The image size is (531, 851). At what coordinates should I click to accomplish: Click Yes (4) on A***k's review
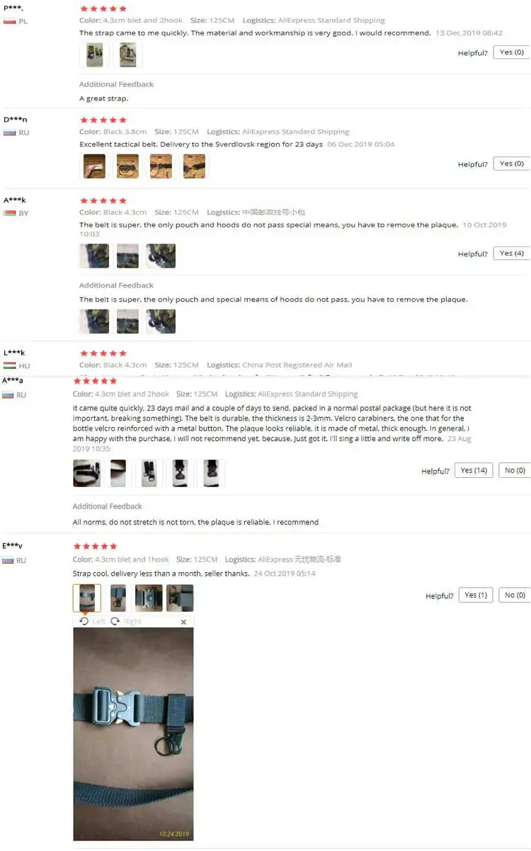[x=511, y=253]
